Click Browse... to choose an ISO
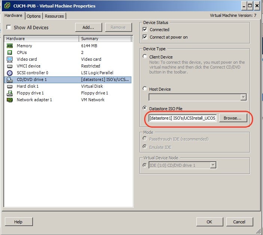The height and width of the screenshot is (235, 263). (233, 118)
